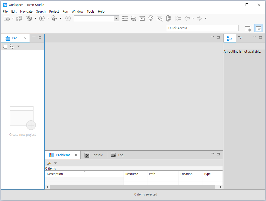Open the Forward history dropdown arrow

click(x=206, y=18)
